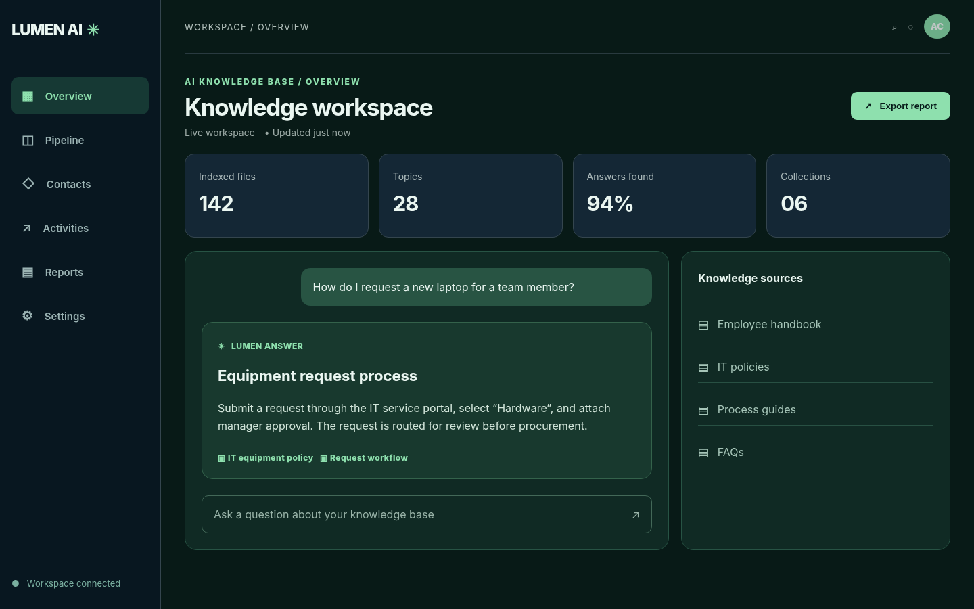Viewport: 974px width, 609px height.
Task: Select the Collections 06 card
Action: click(x=858, y=196)
